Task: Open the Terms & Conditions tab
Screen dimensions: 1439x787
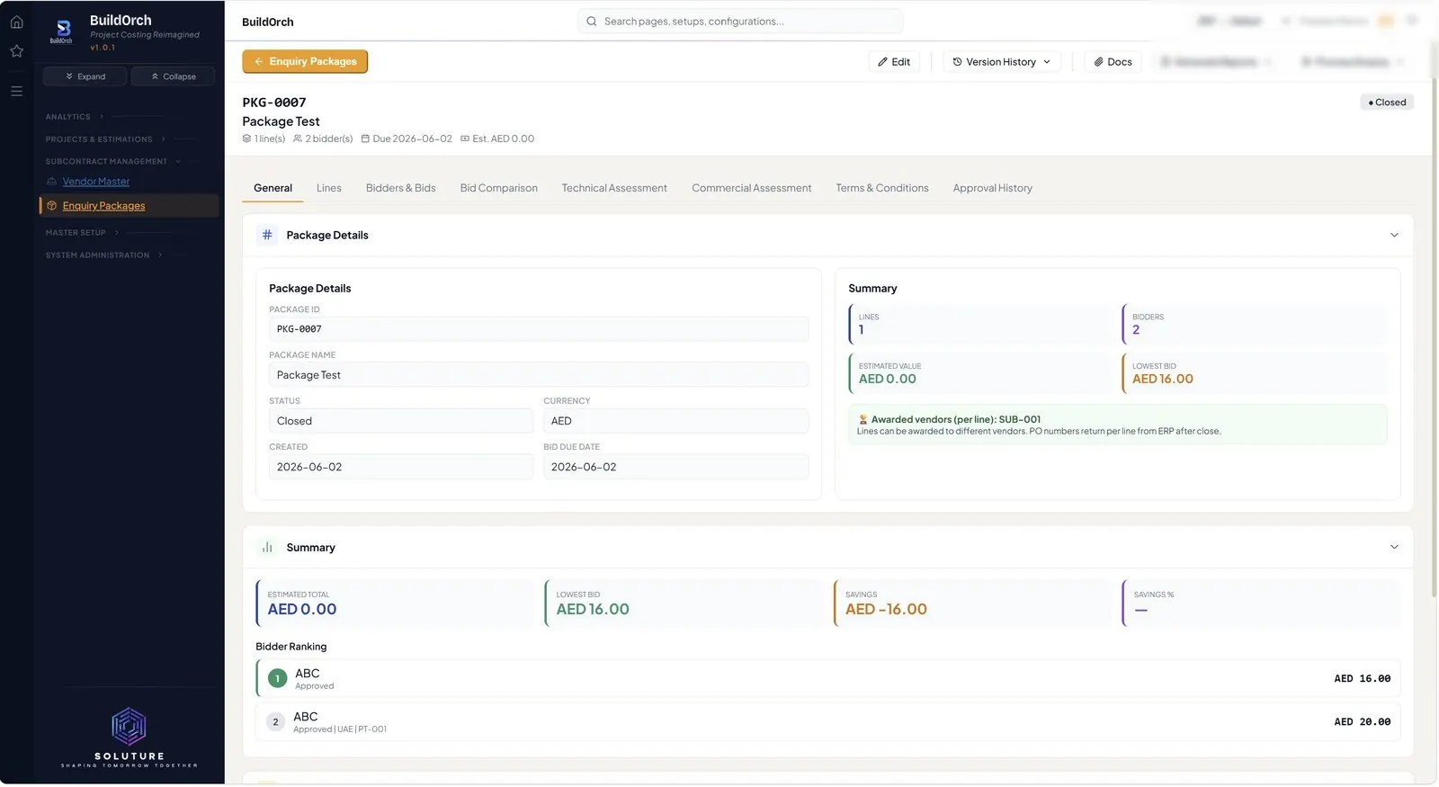Action: coord(882,188)
